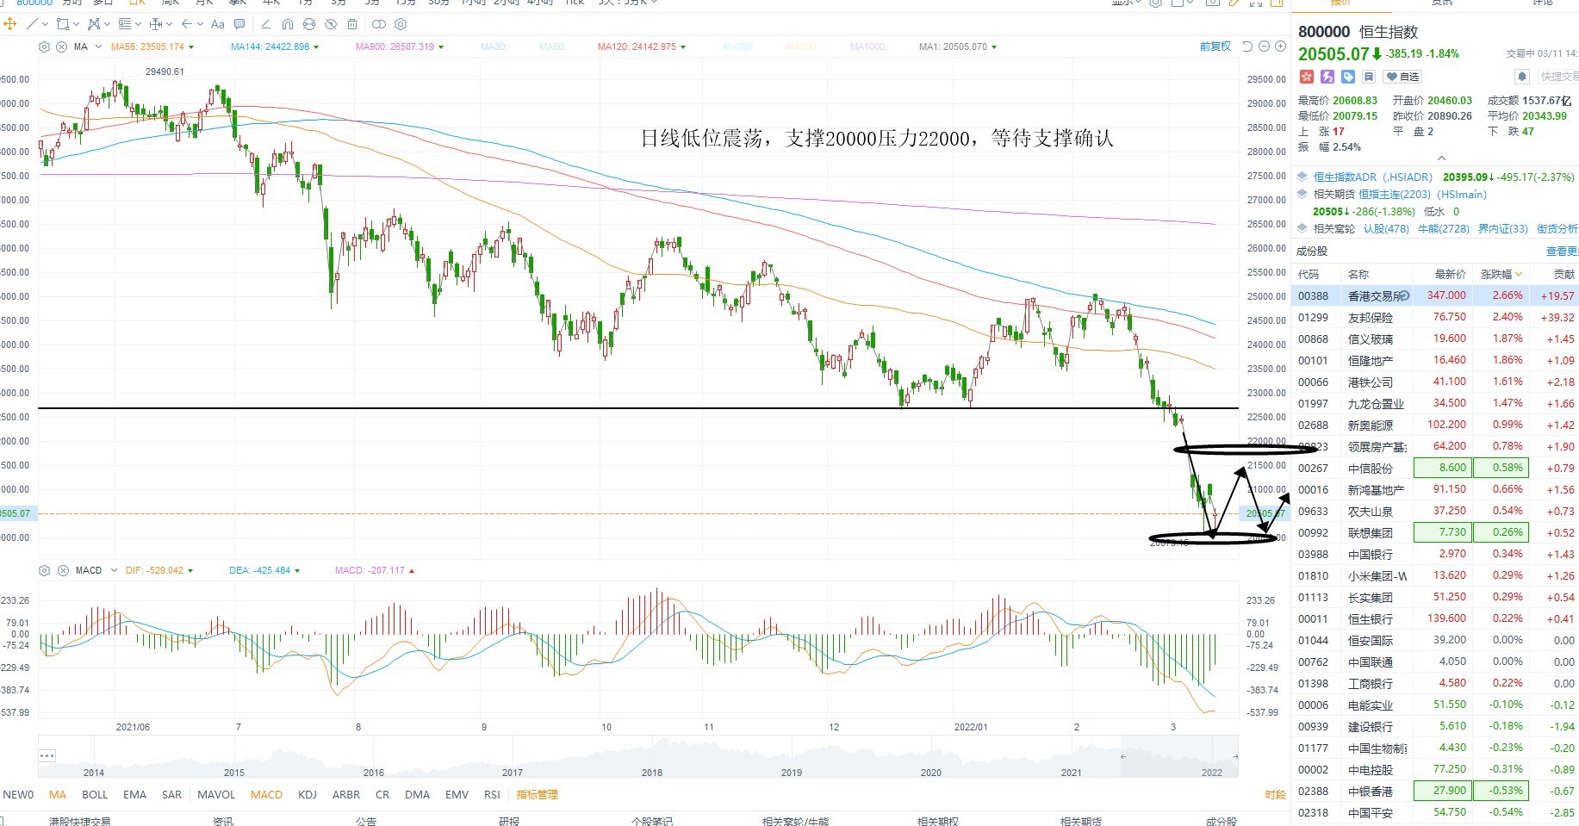The height and width of the screenshot is (826, 1579).
Task: Select the range measurement tool
Action: pos(156,24)
